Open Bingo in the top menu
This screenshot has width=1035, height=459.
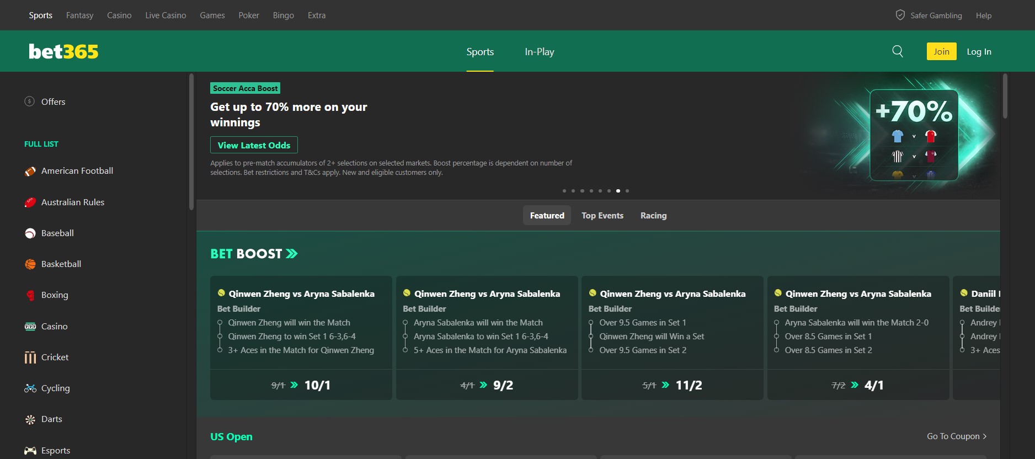[284, 15]
